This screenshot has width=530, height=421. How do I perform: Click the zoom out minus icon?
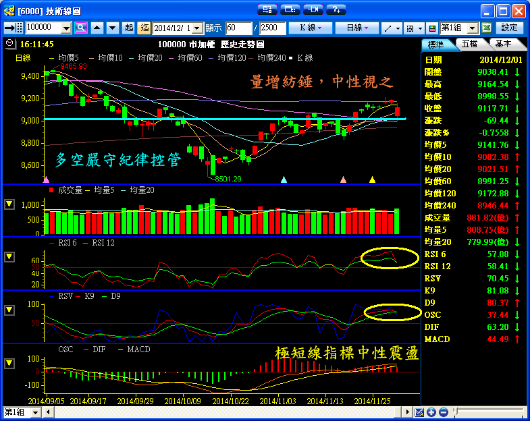point(442,412)
